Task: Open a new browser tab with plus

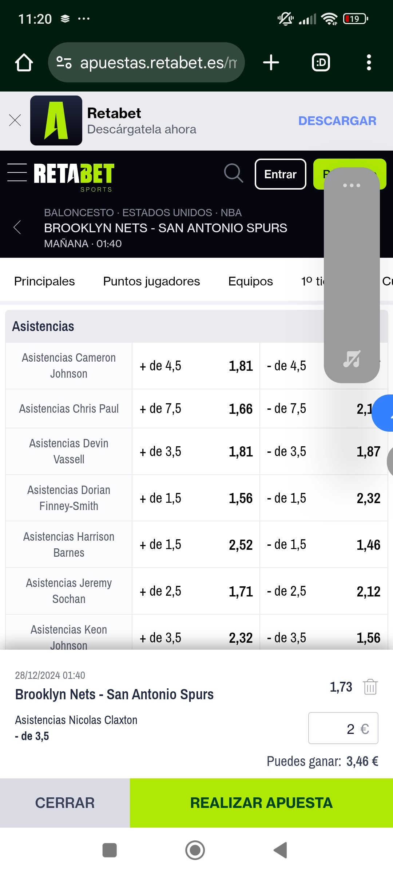Action: coord(271,62)
